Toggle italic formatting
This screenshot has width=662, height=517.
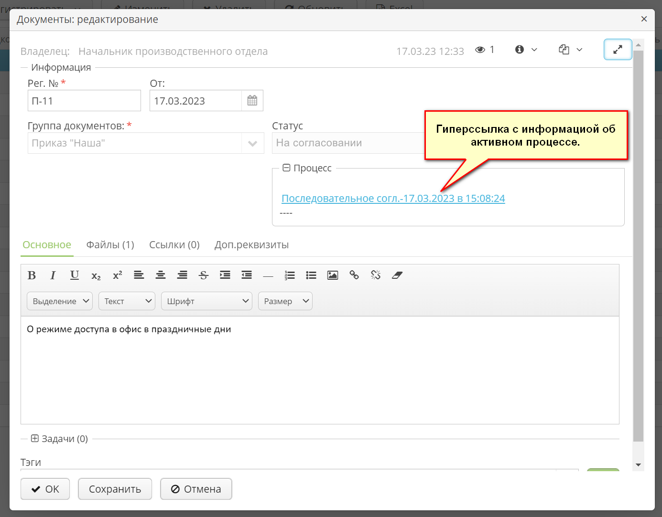(53, 275)
